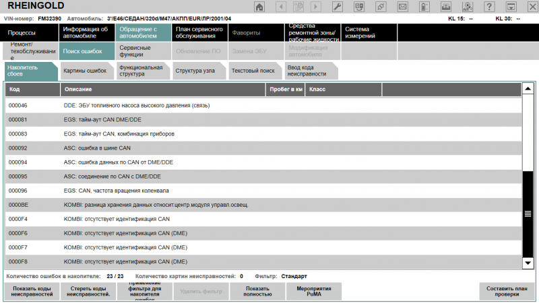Open Система измерений menu

369,32
